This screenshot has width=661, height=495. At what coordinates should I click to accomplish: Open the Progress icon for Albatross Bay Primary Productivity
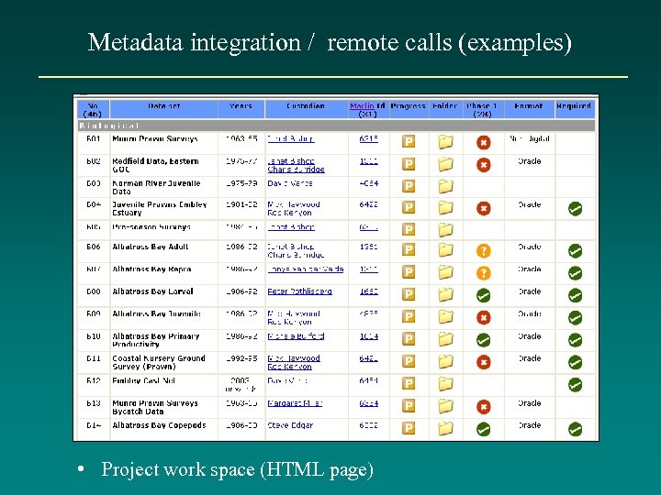coord(408,339)
